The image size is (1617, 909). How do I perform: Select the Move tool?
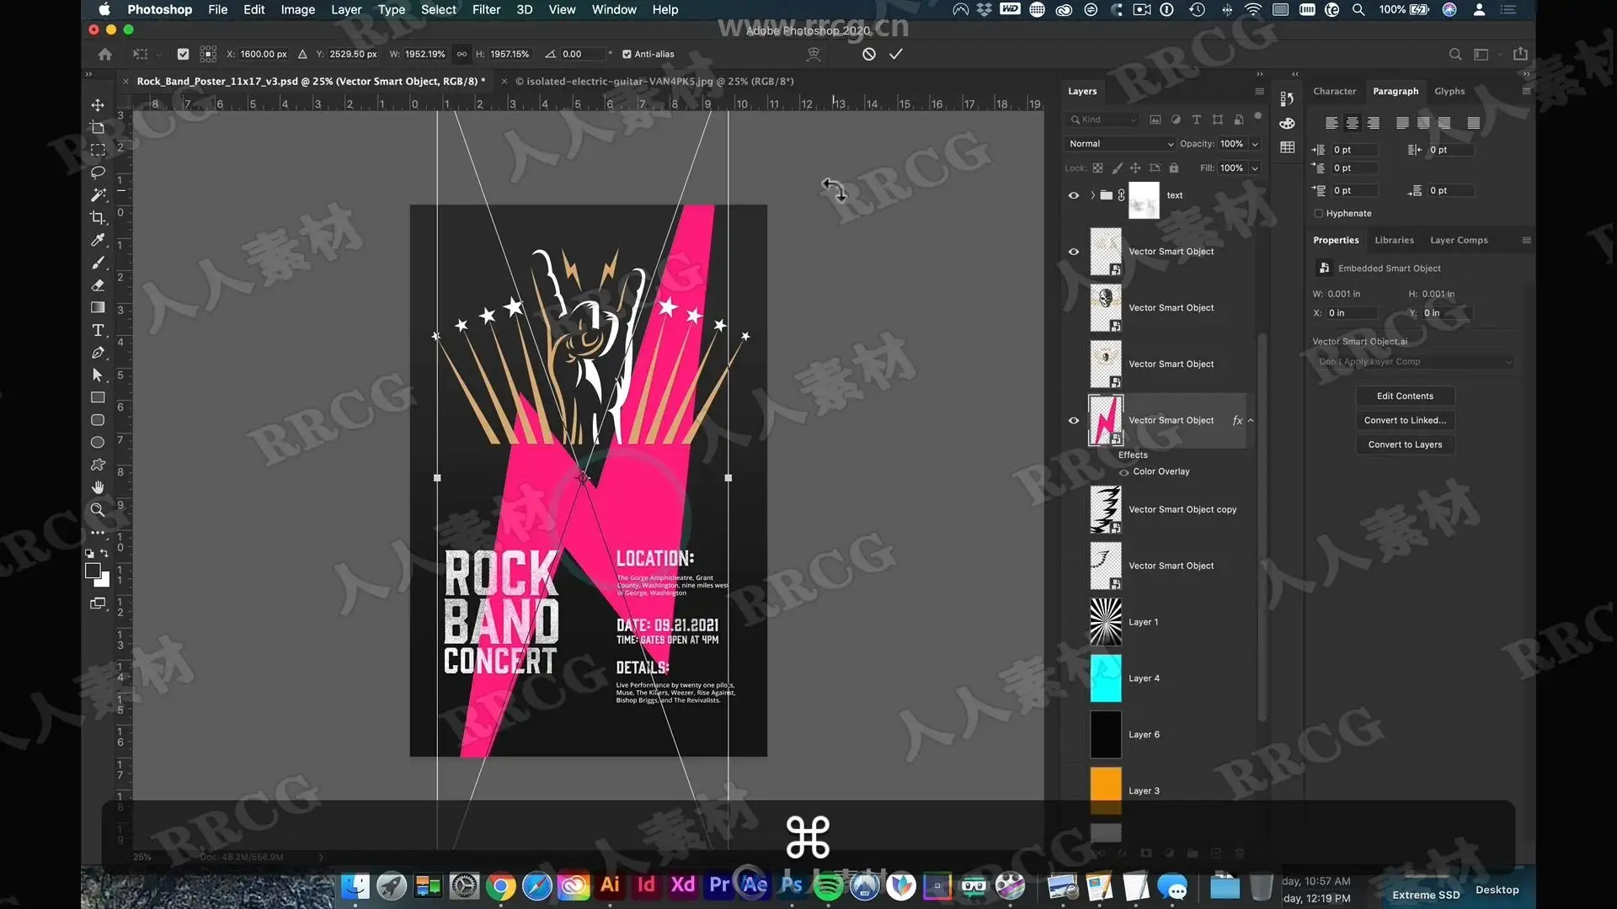point(98,105)
